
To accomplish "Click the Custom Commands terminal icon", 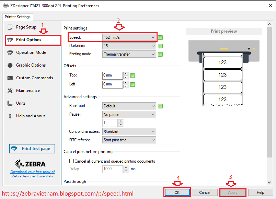I will pyautogui.click(x=10, y=78).
